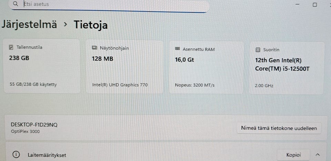Go back to Järjestelmä breadcrumb
The width and height of the screenshot is (331, 161).
pyautogui.click(x=29, y=24)
